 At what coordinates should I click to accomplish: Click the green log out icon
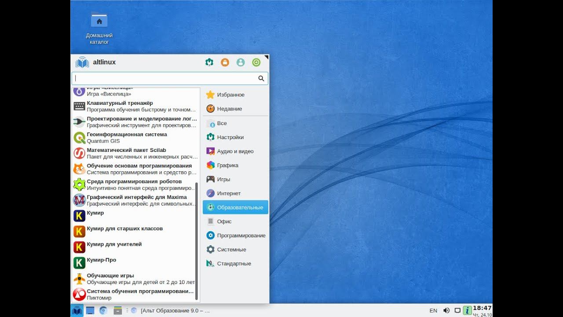[x=256, y=63]
